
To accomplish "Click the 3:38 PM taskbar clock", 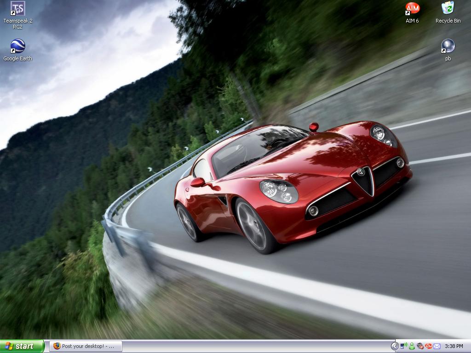I will (454, 346).
